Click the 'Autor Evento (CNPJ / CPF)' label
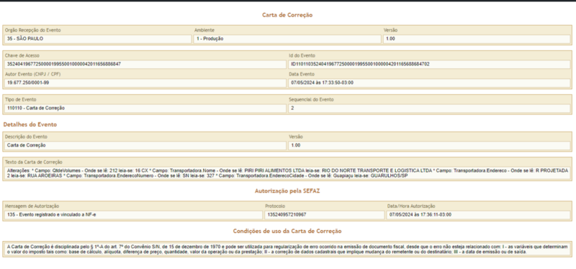 pyautogui.click(x=33, y=74)
